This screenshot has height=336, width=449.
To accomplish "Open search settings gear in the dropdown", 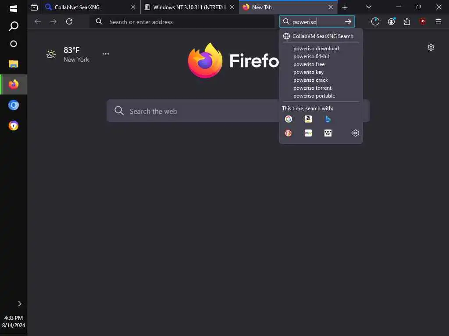I will pyautogui.click(x=355, y=133).
